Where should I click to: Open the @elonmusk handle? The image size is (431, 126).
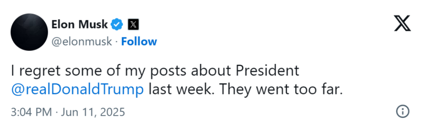[x=81, y=41]
